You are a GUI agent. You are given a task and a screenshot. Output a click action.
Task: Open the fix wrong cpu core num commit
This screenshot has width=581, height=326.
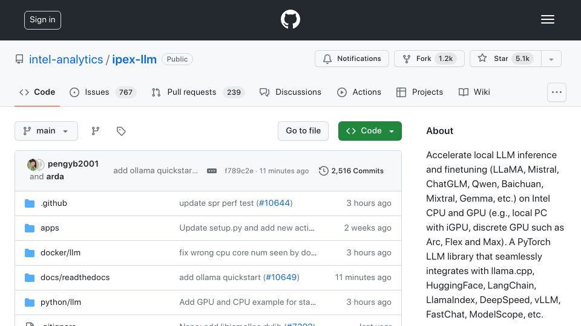(248, 252)
